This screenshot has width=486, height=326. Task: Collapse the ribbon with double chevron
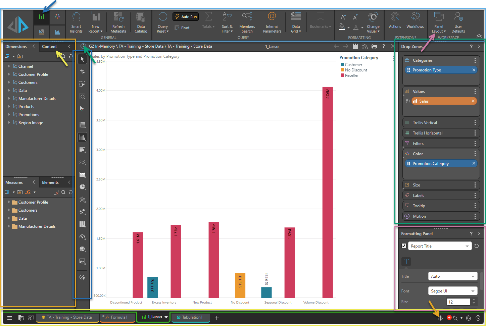tap(479, 36)
